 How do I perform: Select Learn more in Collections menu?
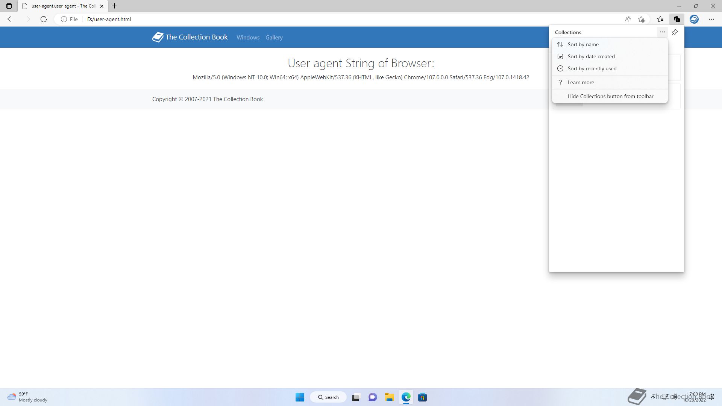point(610,82)
